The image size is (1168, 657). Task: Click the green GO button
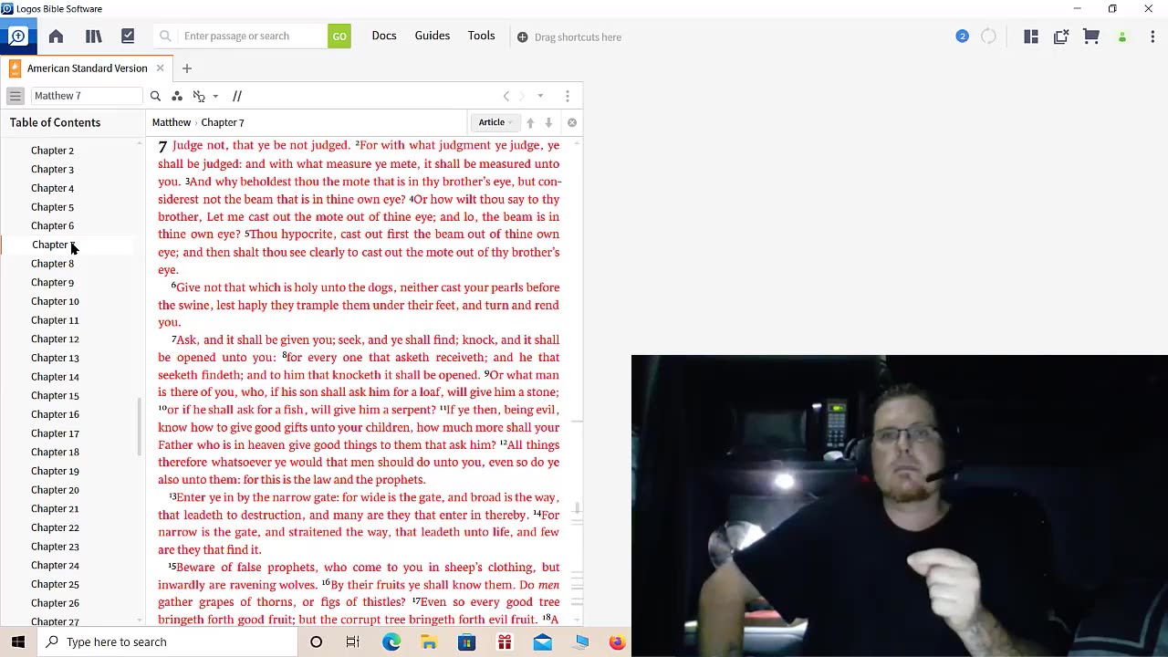click(339, 36)
